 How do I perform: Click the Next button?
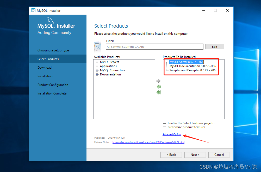coord(195,155)
